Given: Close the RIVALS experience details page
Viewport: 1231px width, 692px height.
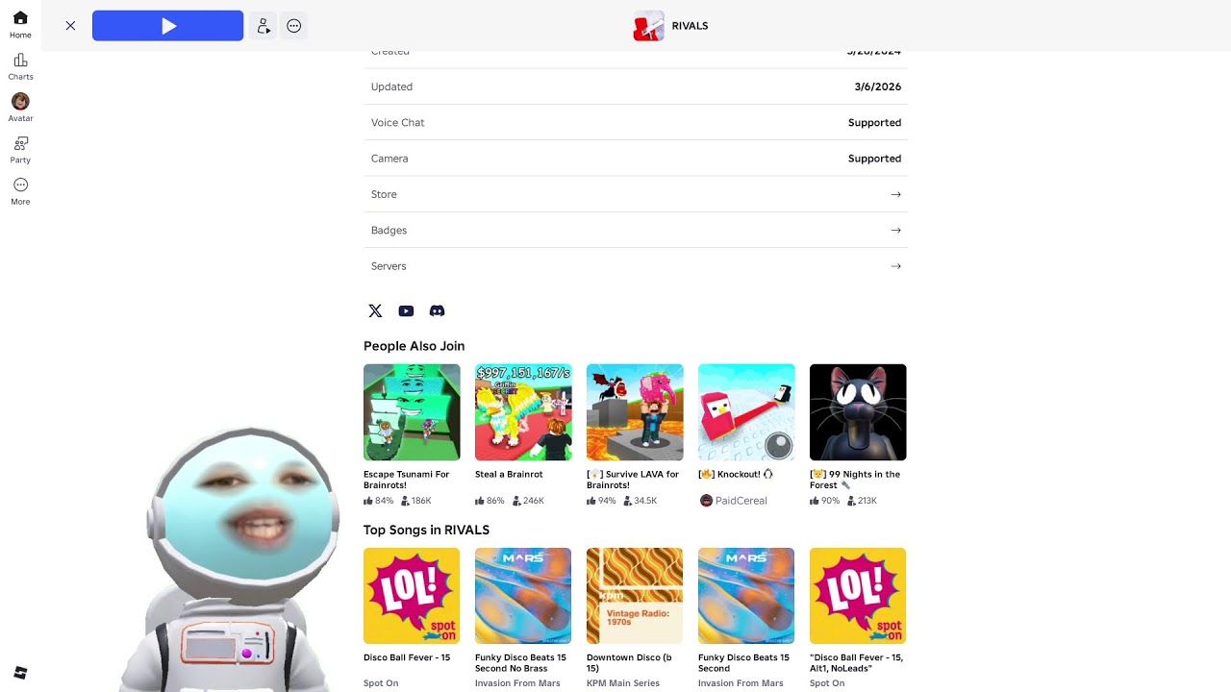Looking at the screenshot, I should click(70, 26).
